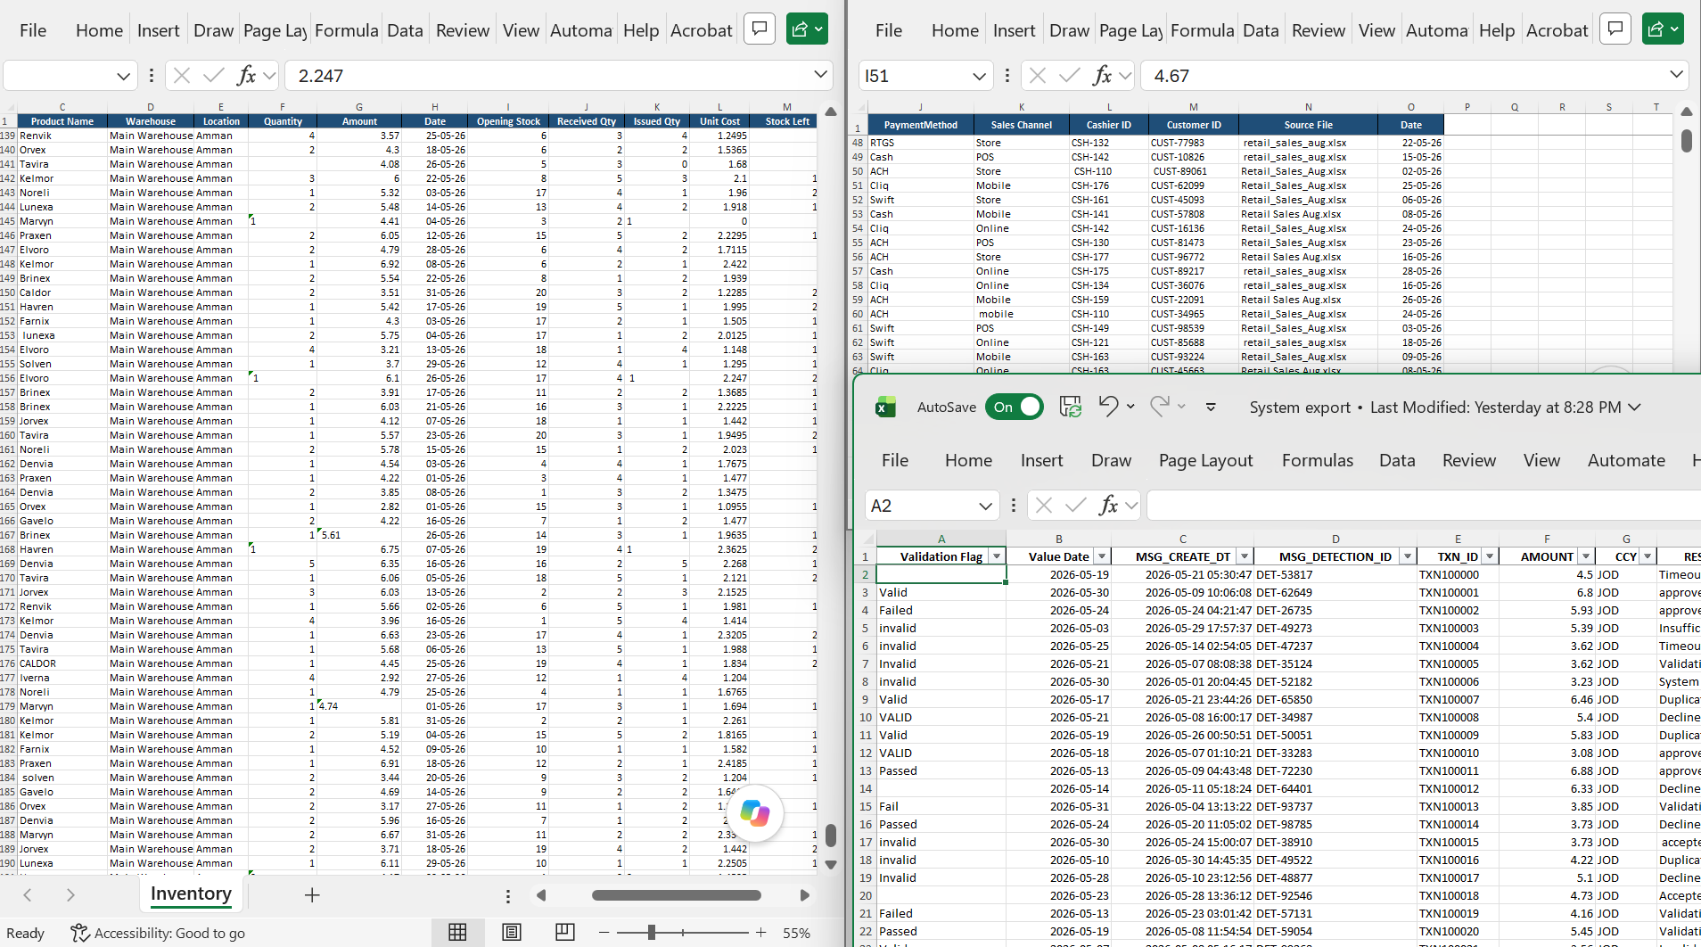Confirm the entry in the System export formula bar
The width and height of the screenshot is (1701, 947).
(x=1076, y=506)
